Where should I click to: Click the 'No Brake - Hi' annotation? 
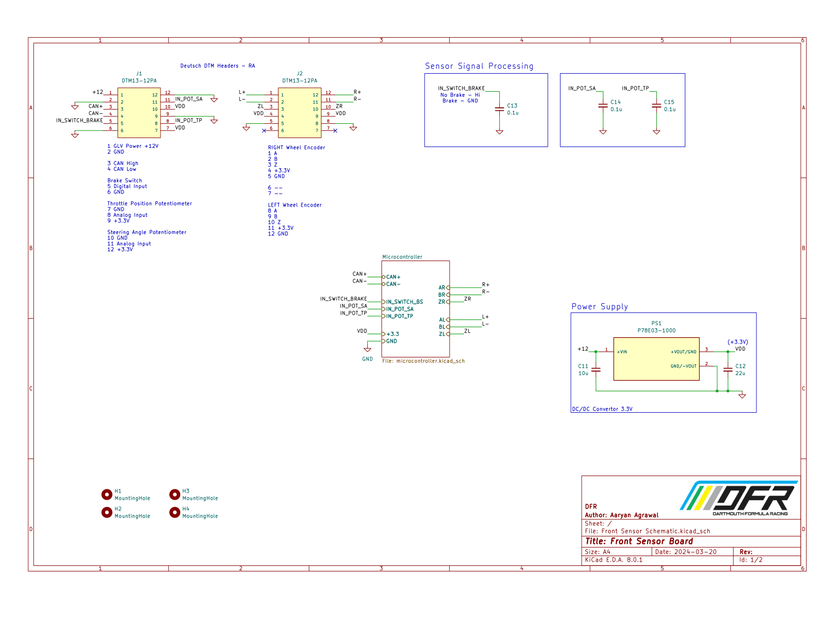[x=460, y=95]
